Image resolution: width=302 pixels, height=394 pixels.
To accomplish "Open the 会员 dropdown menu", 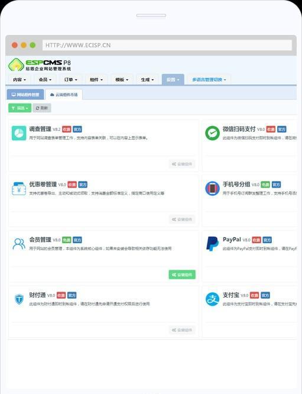I will pyautogui.click(x=45, y=80).
